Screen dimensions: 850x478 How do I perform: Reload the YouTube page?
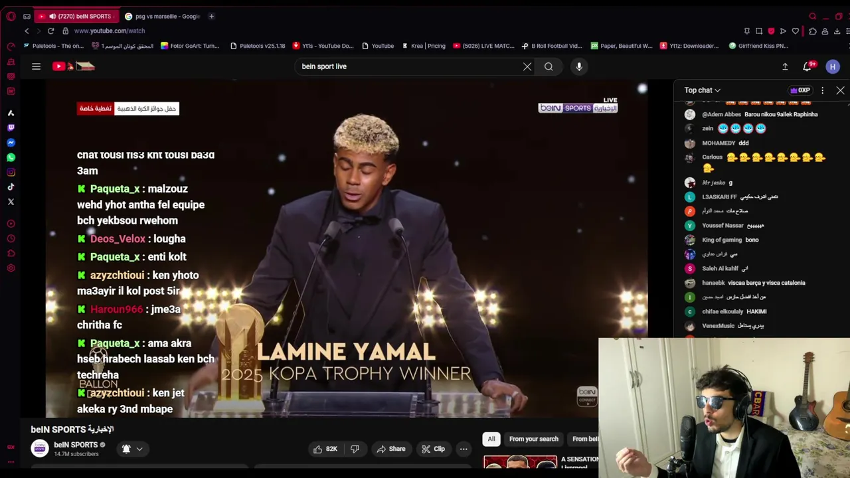click(50, 31)
